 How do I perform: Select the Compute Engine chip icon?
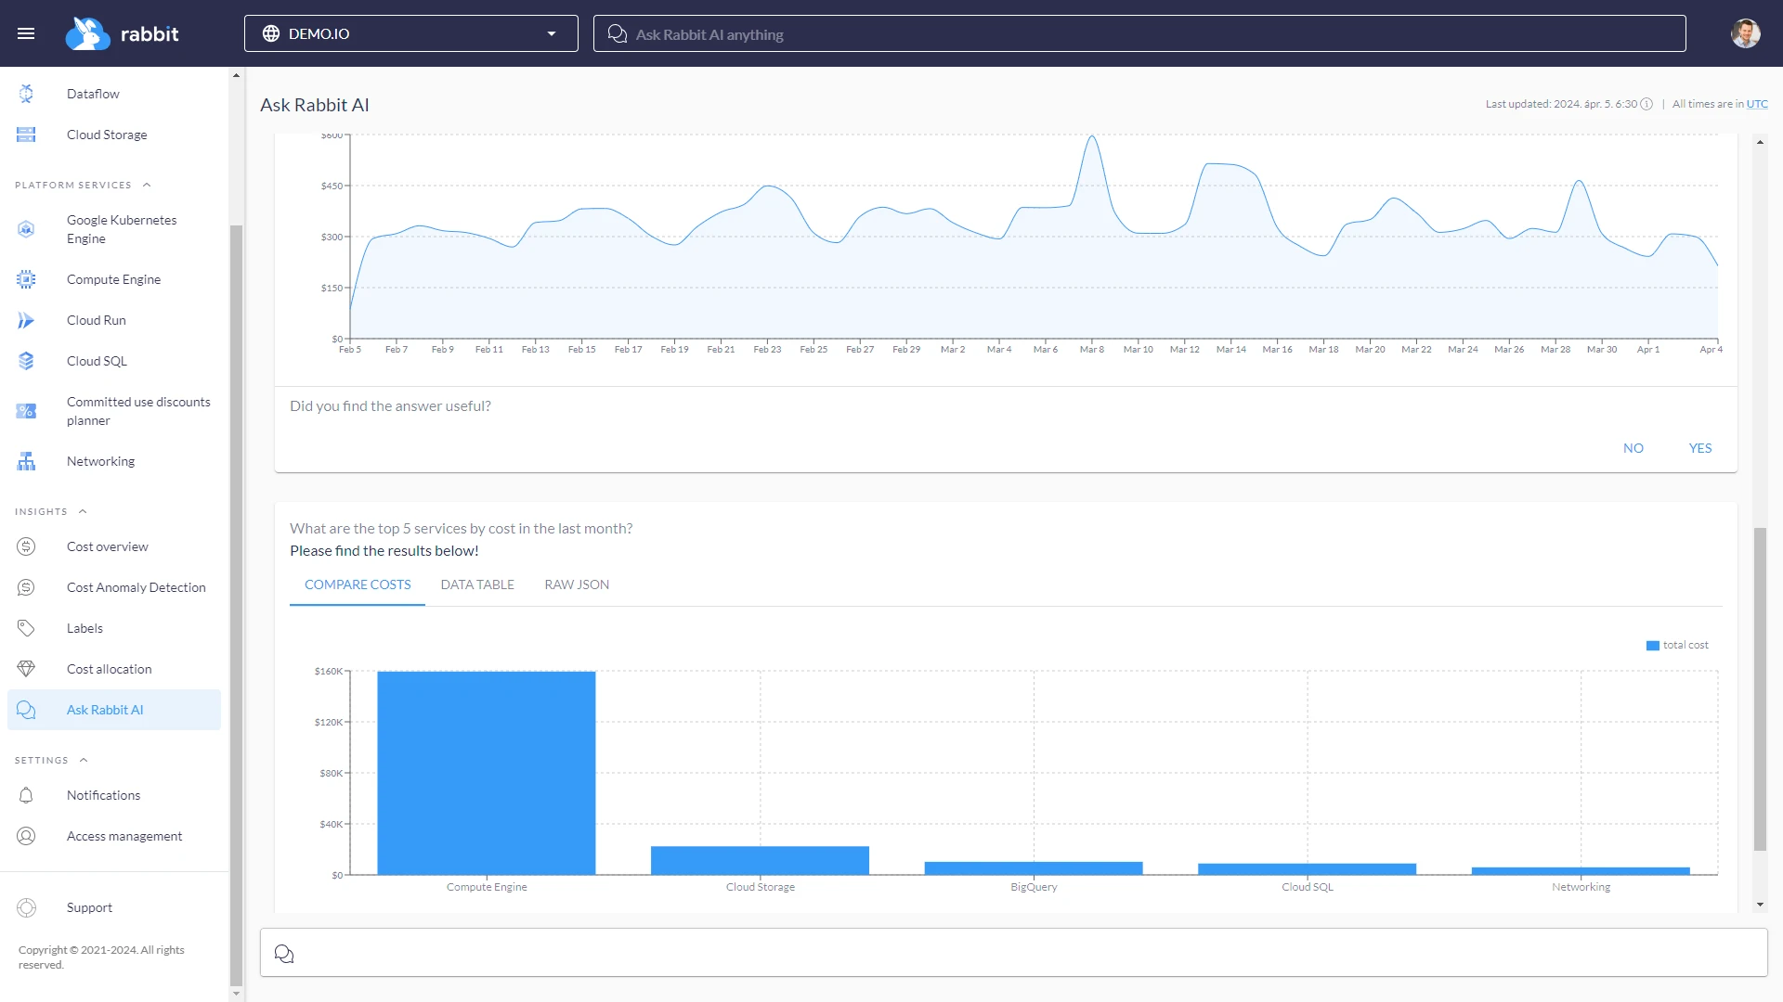26,279
